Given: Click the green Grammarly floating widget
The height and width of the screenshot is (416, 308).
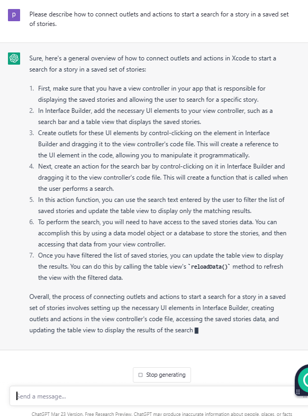Looking at the screenshot, I should (x=303, y=379).
